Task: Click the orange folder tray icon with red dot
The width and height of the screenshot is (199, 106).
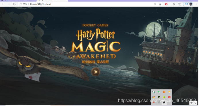Action: coord(154,97)
